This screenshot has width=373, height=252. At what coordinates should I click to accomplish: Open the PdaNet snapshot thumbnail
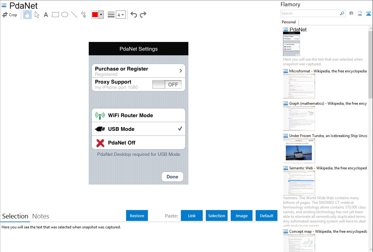pos(291,44)
